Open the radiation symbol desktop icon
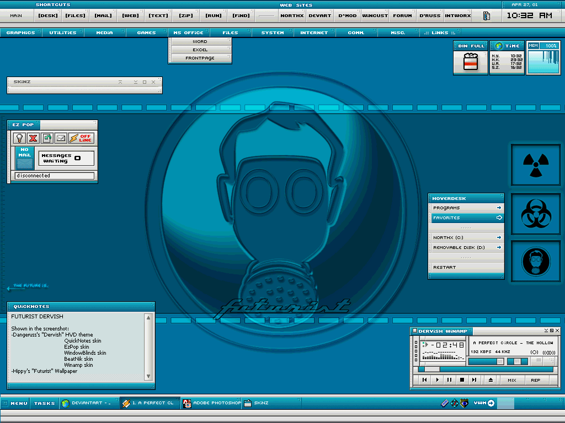565x423 pixels. click(x=536, y=165)
